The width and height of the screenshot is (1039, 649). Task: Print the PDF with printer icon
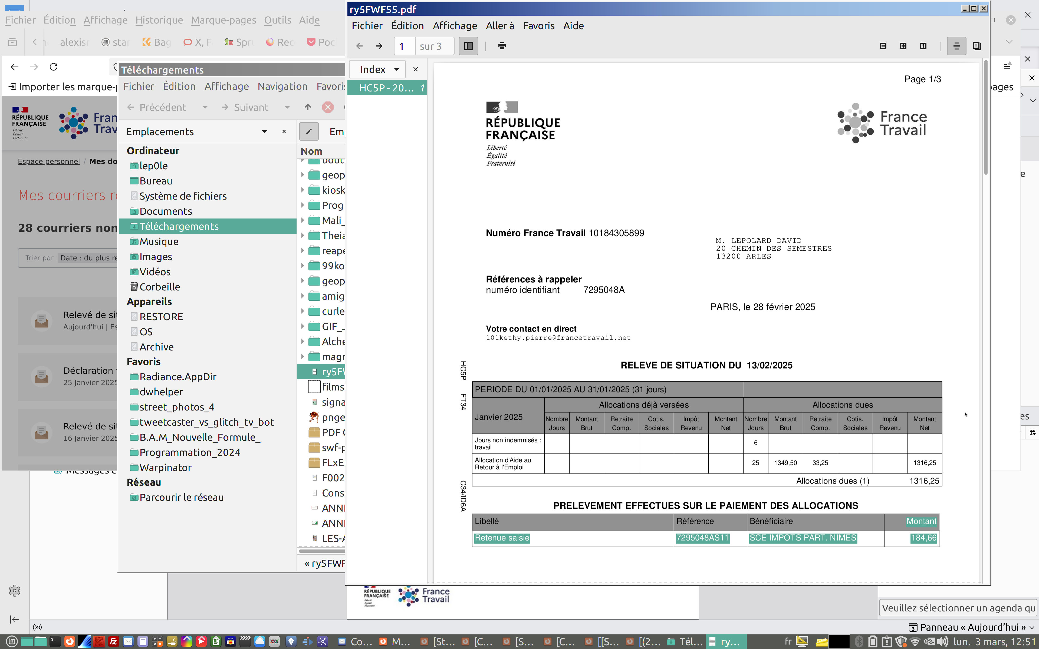[502, 46]
